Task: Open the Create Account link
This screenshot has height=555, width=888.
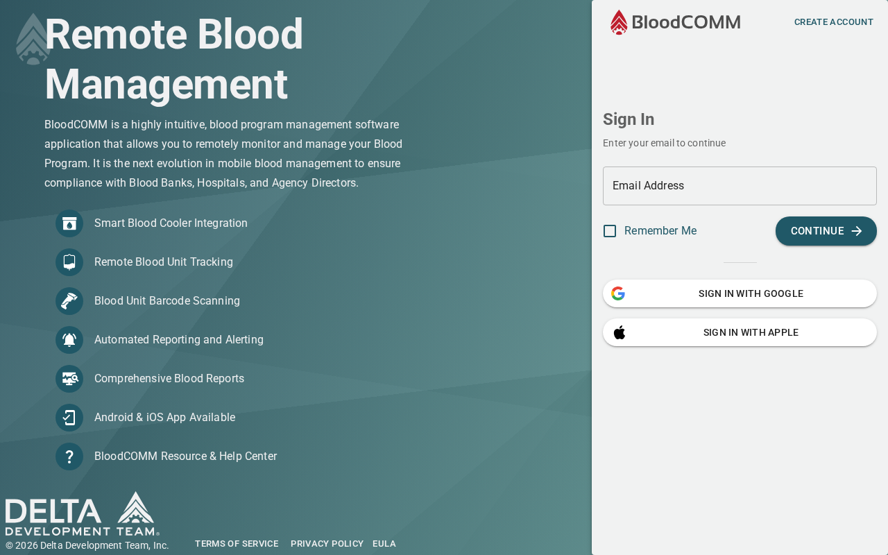Action: tap(833, 22)
